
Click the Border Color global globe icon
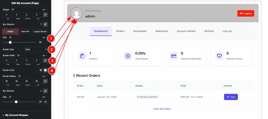(41, 70)
